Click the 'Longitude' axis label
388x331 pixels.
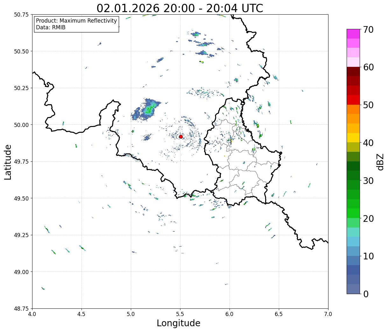click(179, 323)
